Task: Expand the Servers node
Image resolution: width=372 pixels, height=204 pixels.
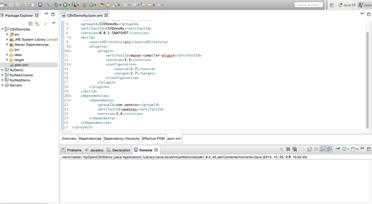Action: (3, 85)
